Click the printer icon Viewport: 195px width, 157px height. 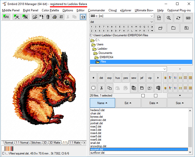[54, 17]
